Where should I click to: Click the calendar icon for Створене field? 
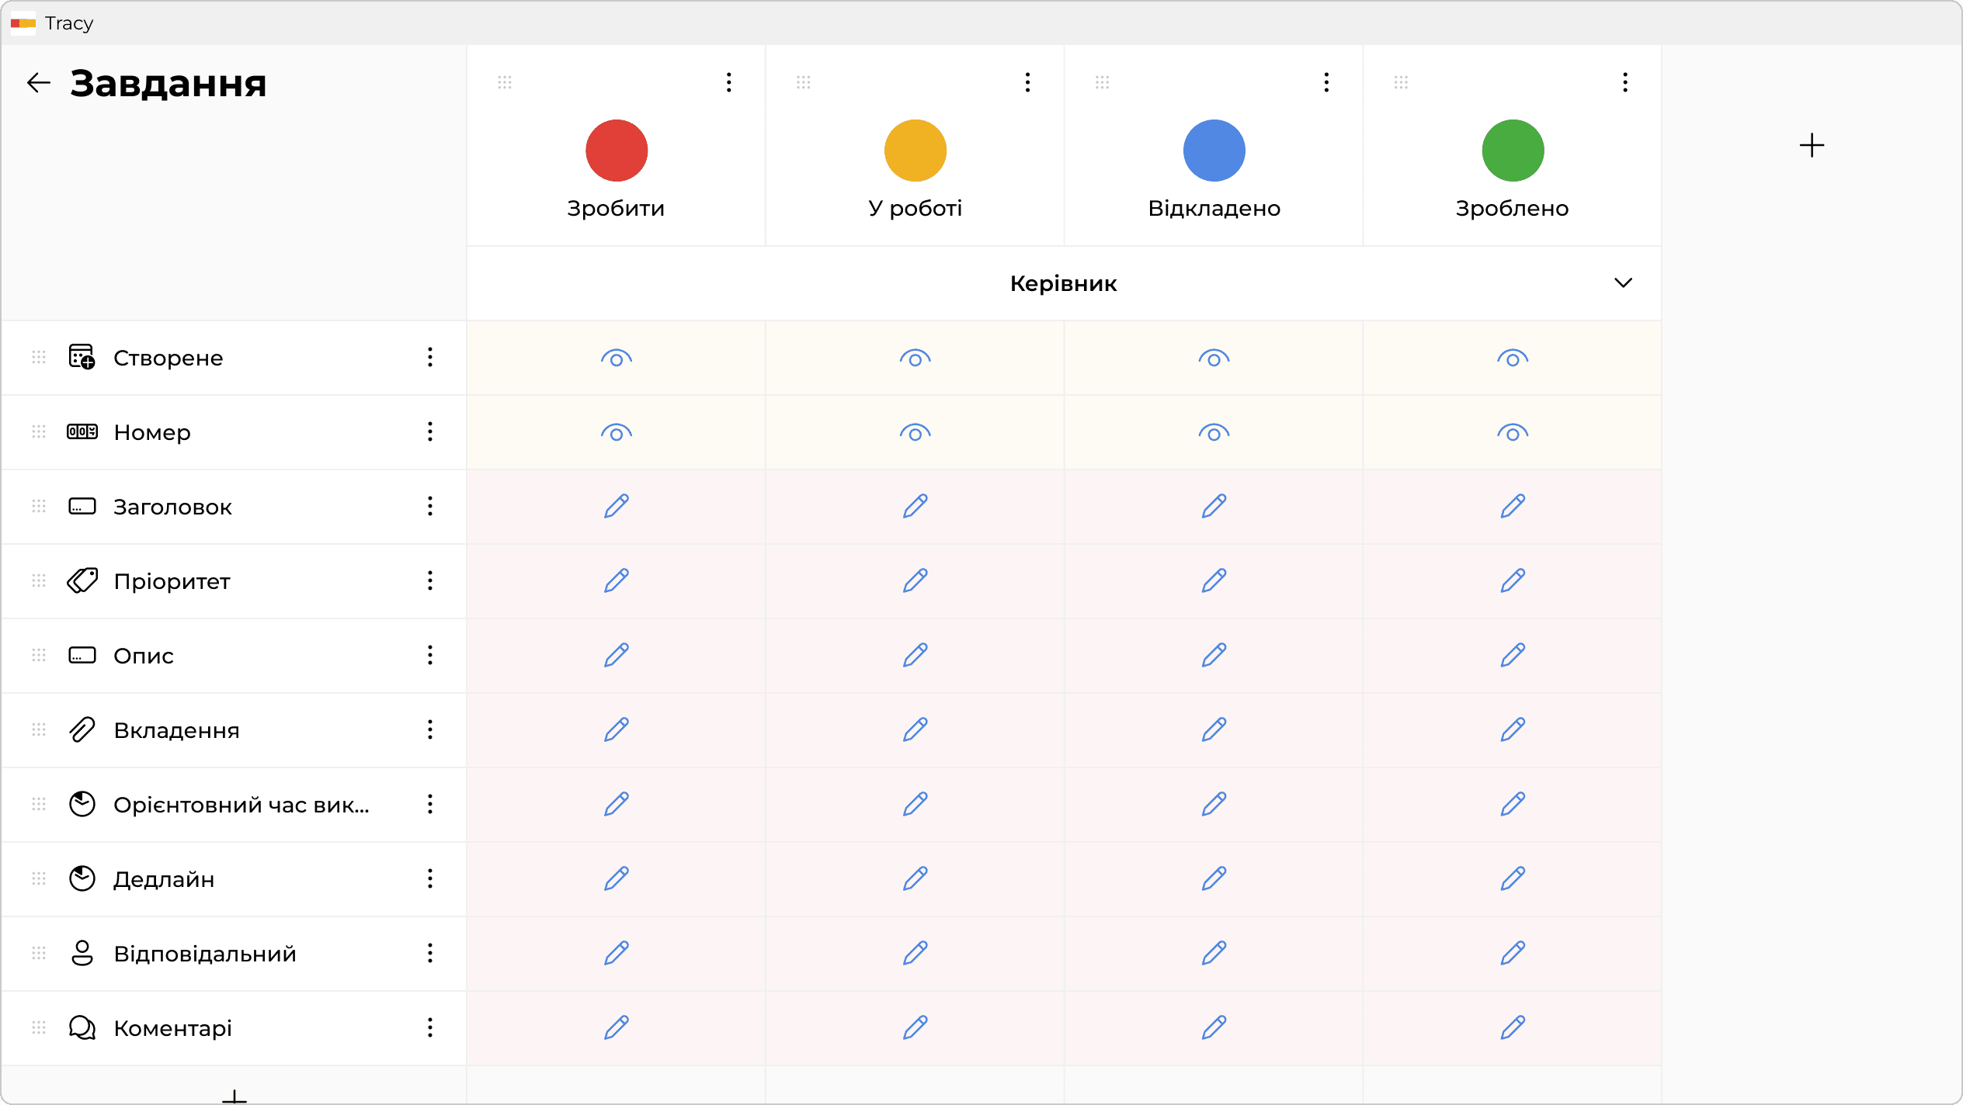82,357
